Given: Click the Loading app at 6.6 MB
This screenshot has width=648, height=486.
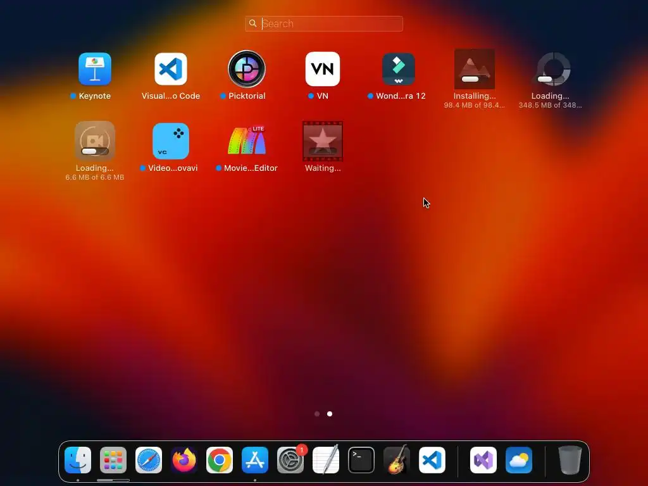Looking at the screenshot, I should (x=95, y=141).
